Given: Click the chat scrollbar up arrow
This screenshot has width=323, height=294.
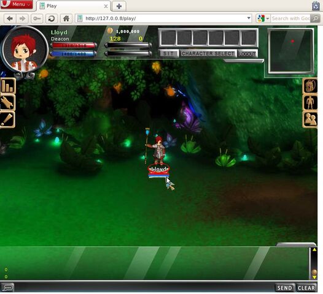Looking at the screenshot, I should (314, 250).
